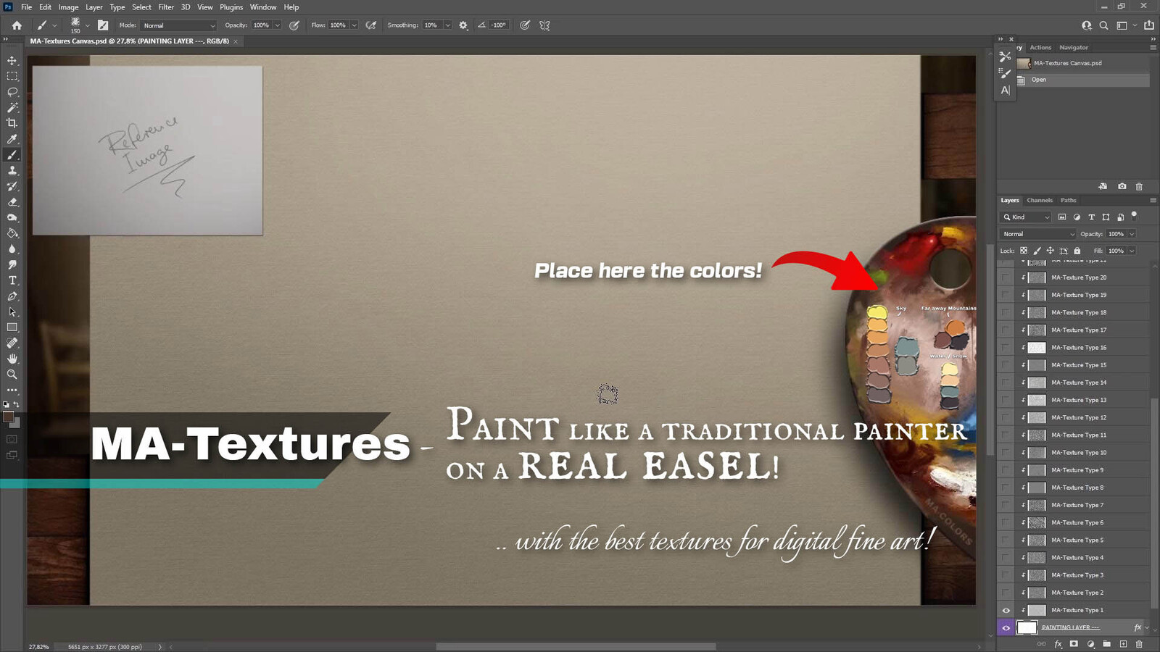Toggle lock all padlock icon
Viewport: 1160px width, 652px height.
(x=1077, y=251)
